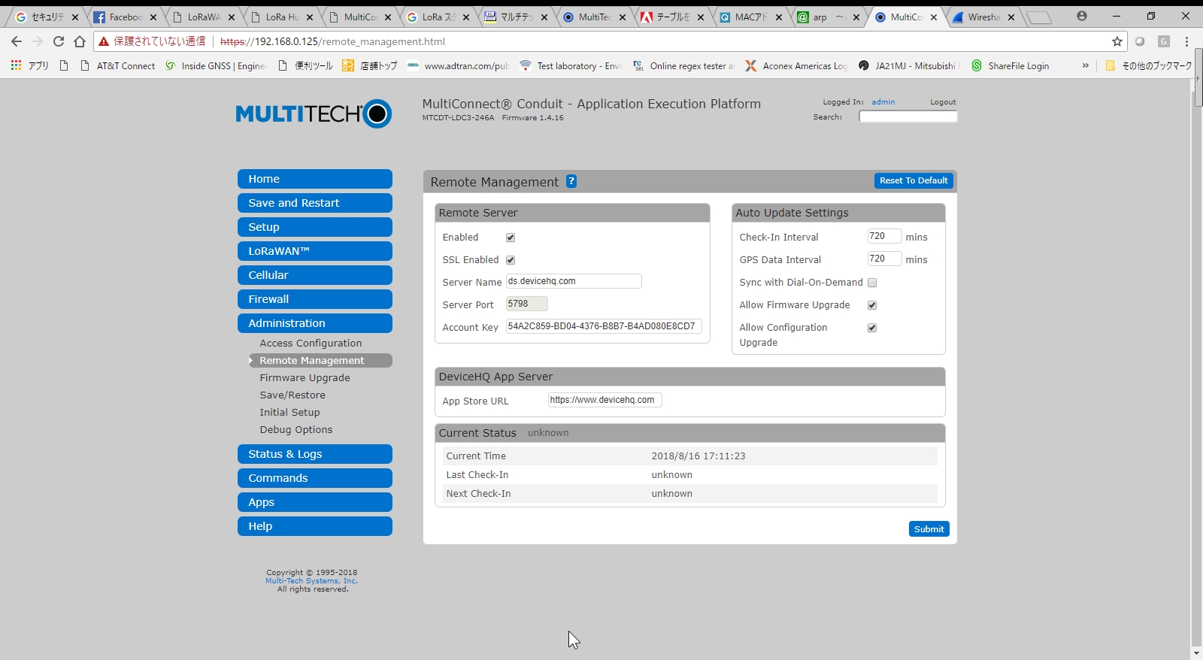This screenshot has height=660, width=1203.
Task: Toggle Allow Firmware Upgrade checkbox
Action: pyautogui.click(x=872, y=305)
